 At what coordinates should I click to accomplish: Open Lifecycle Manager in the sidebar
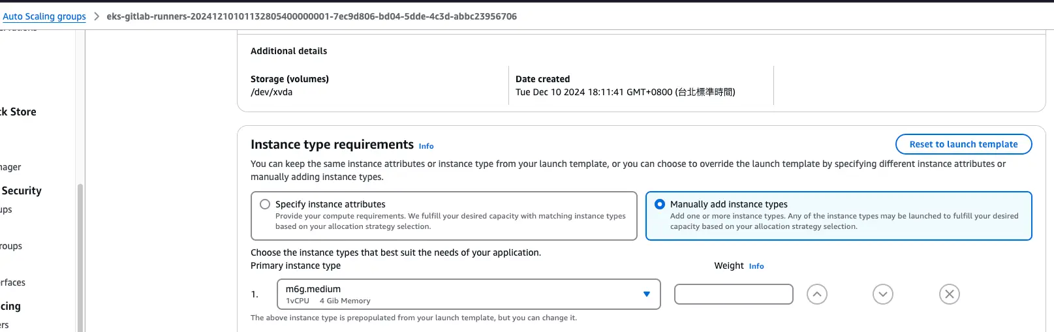tap(10, 167)
